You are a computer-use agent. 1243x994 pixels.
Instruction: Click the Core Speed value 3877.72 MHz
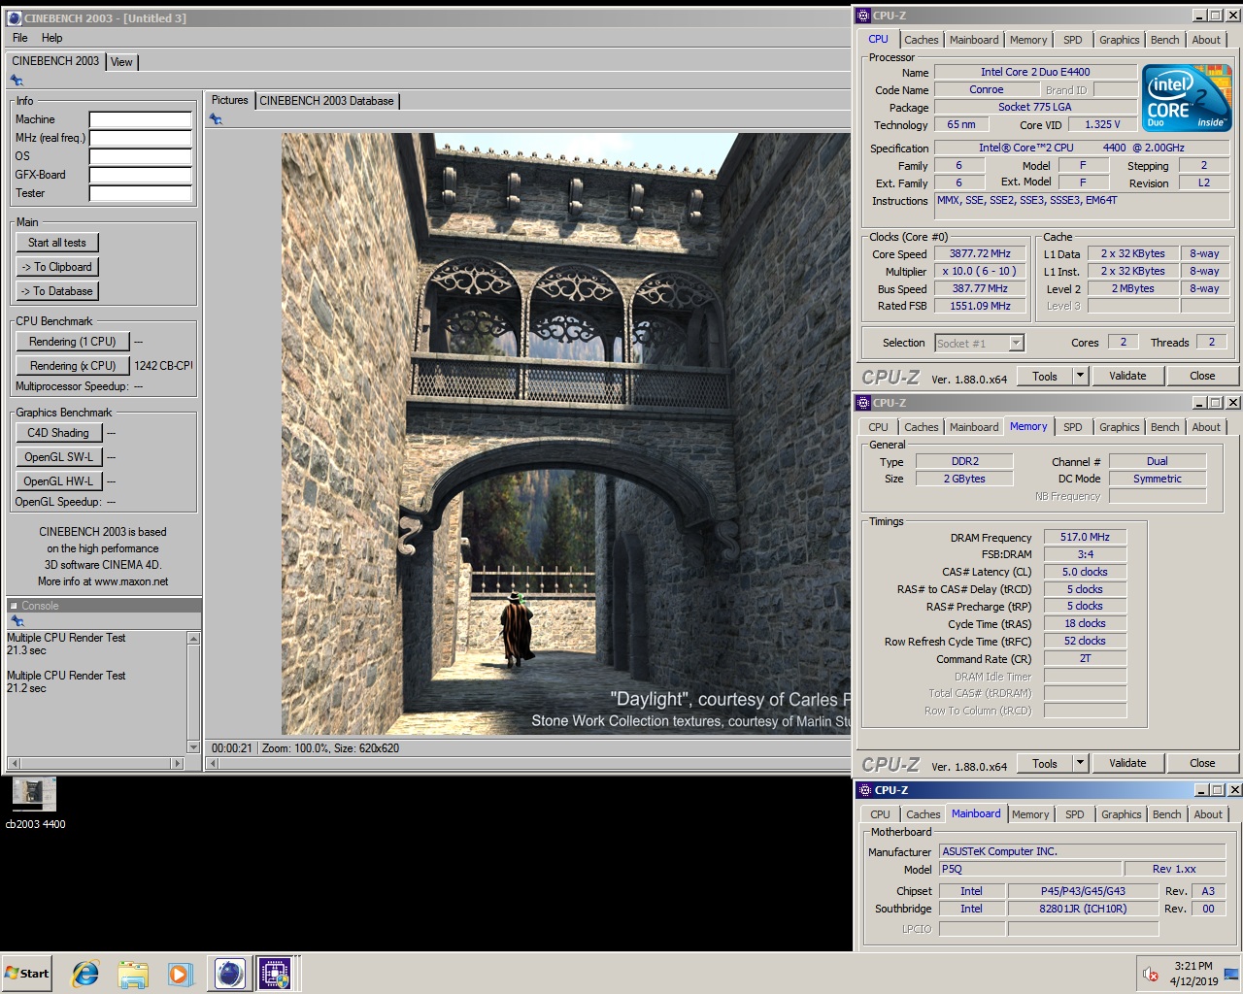[980, 254]
